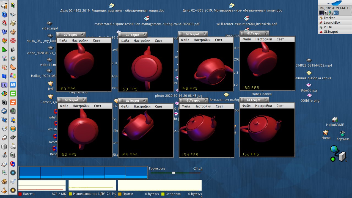The image size is (352, 198).
Task: Select the Корзина trash desktop icon
Action: pyautogui.click(x=343, y=133)
